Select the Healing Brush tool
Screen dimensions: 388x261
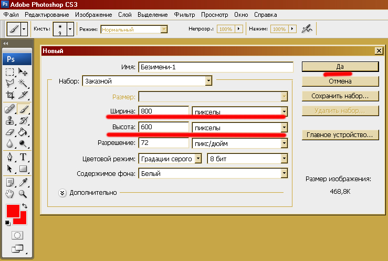(x=10, y=109)
